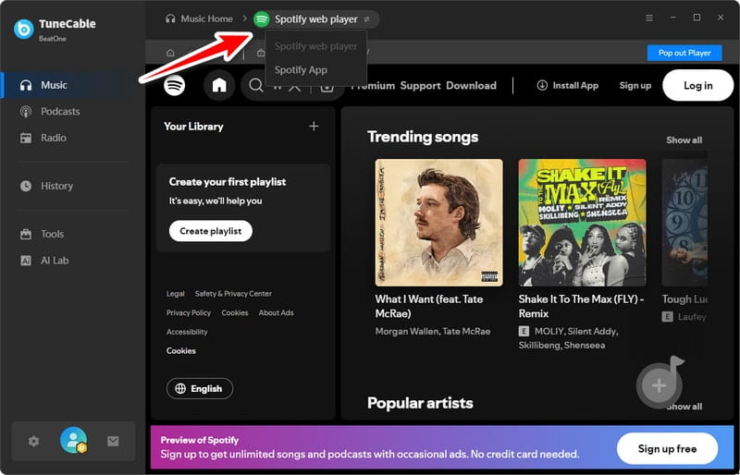Click floating add music plus button
Screen dimensions: 740x475
tap(659, 386)
